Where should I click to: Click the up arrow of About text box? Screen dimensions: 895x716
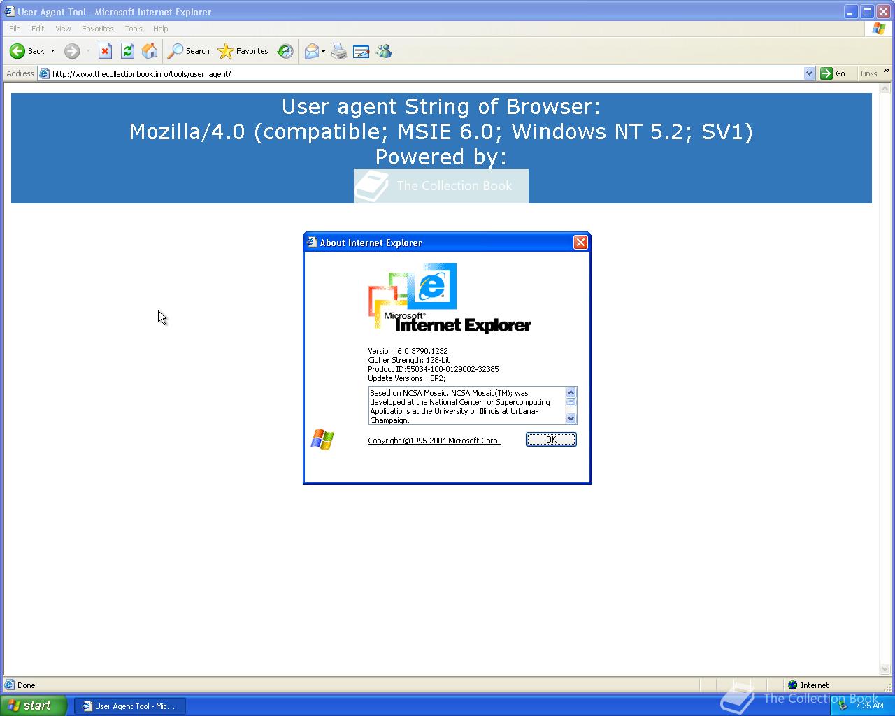[x=571, y=393]
